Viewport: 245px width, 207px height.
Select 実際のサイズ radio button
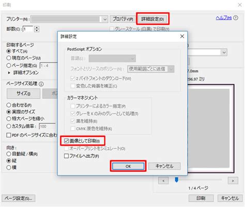(x=9, y=112)
